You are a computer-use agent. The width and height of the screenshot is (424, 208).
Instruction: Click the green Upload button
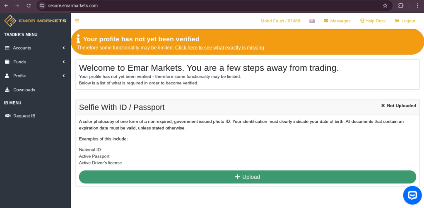(248, 177)
